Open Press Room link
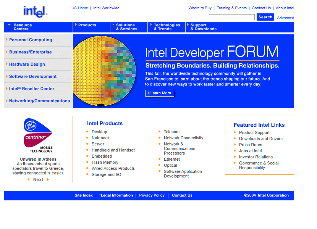This screenshot has width=317, height=229. (x=251, y=145)
